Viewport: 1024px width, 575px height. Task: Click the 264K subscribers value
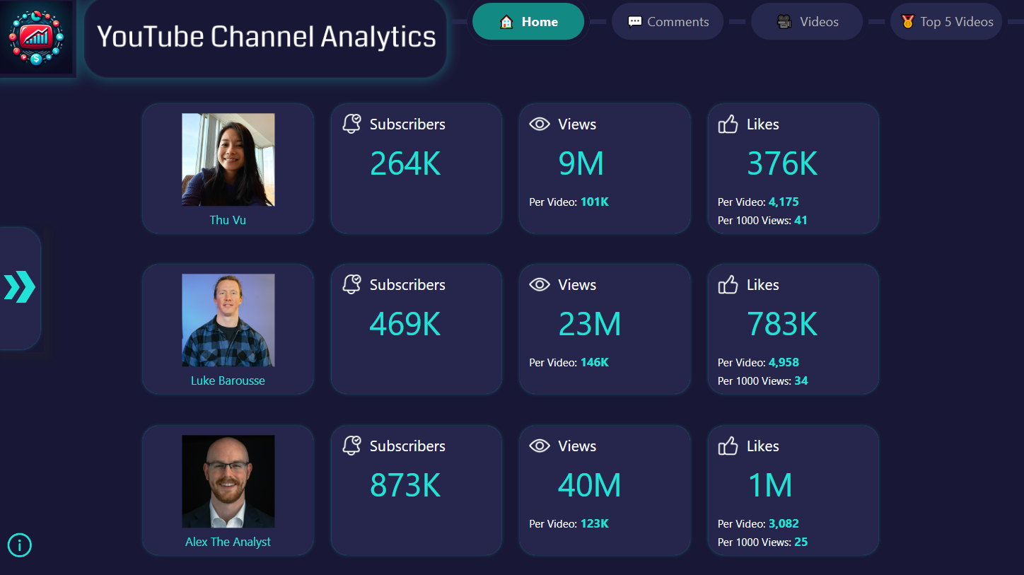(405, 163)
